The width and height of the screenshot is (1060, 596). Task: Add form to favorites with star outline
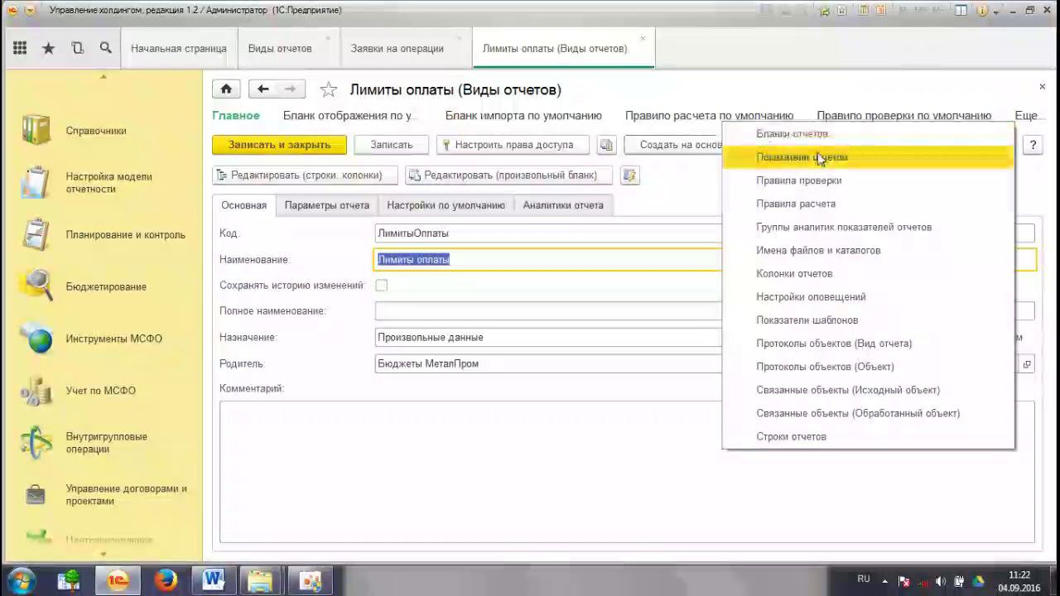tap(329, 89)
